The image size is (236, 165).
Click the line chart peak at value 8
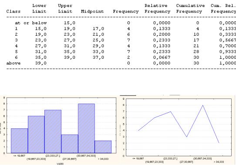pos(203,105)
